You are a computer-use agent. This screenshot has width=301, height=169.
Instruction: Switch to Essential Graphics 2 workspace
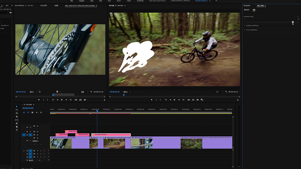(201, 1)
